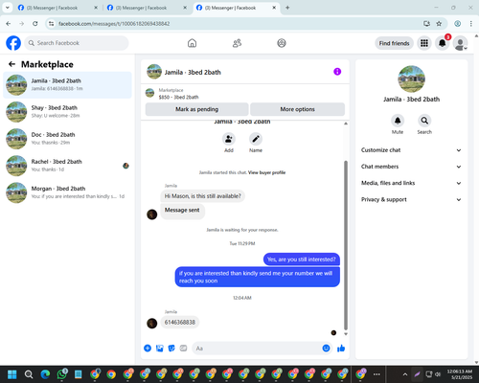Open the Doc 3bed 2bath conversation
This screenshot has height=383, width=479.
coord(67,139)
